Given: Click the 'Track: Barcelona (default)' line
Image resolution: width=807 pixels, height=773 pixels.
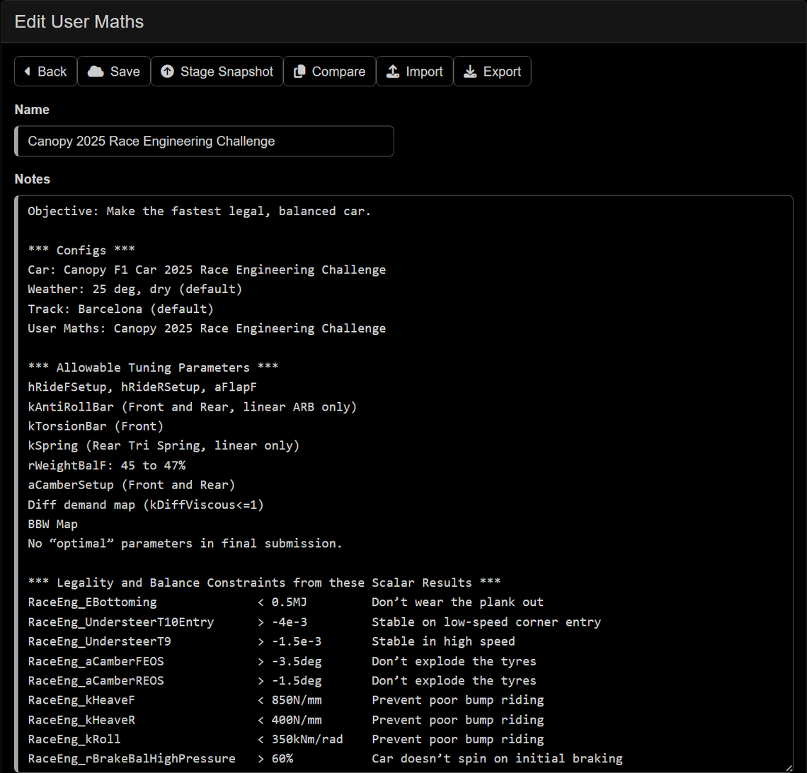Looking at the screenshot, I should [120, 309].
